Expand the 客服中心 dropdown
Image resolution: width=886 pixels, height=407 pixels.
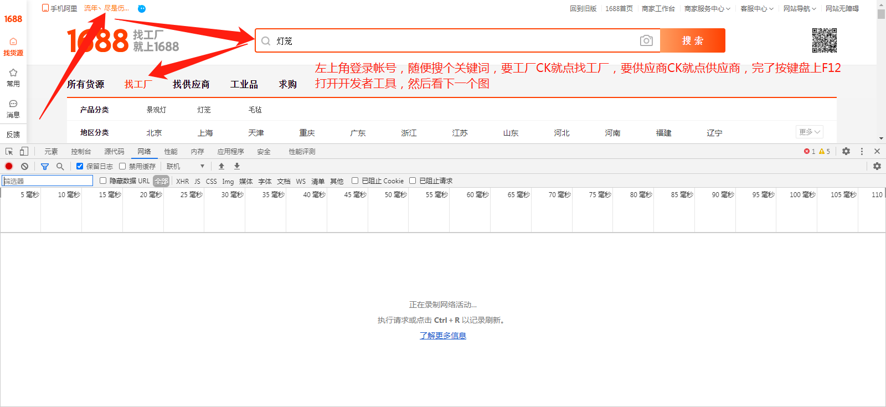[x=757, y=9]
